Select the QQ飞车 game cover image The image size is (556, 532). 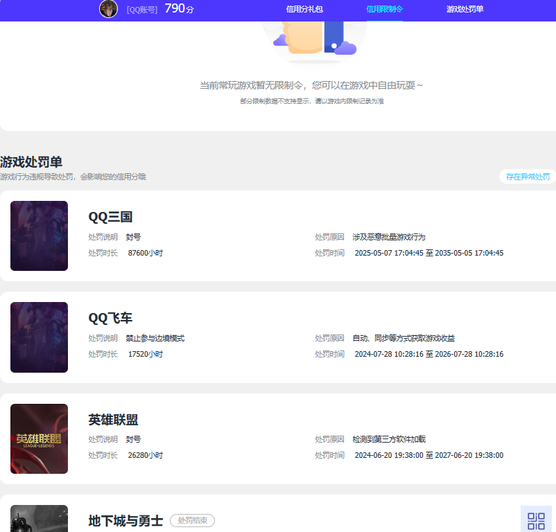point(39,337)
